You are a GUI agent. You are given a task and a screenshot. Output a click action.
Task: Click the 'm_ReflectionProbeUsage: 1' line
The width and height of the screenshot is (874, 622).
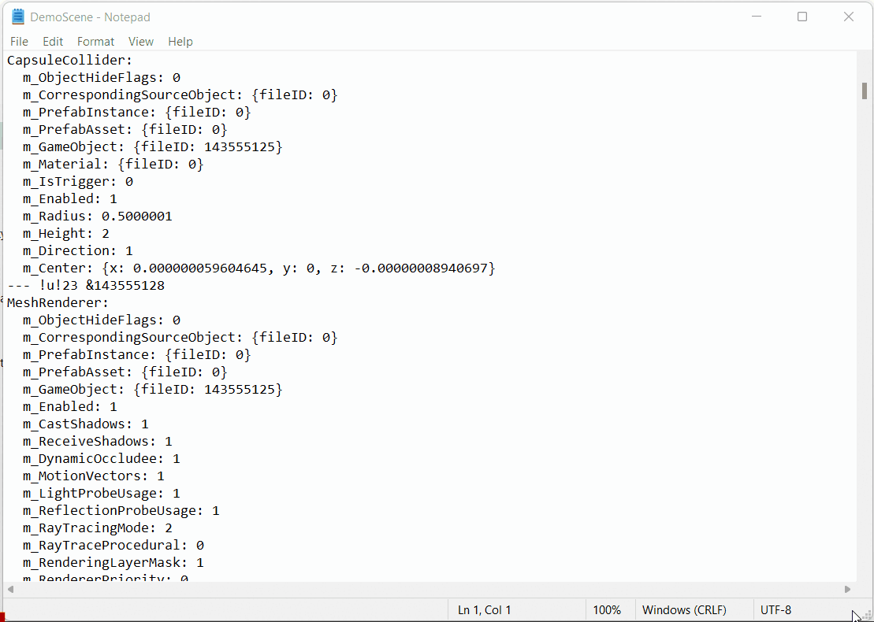pos(121,510)
